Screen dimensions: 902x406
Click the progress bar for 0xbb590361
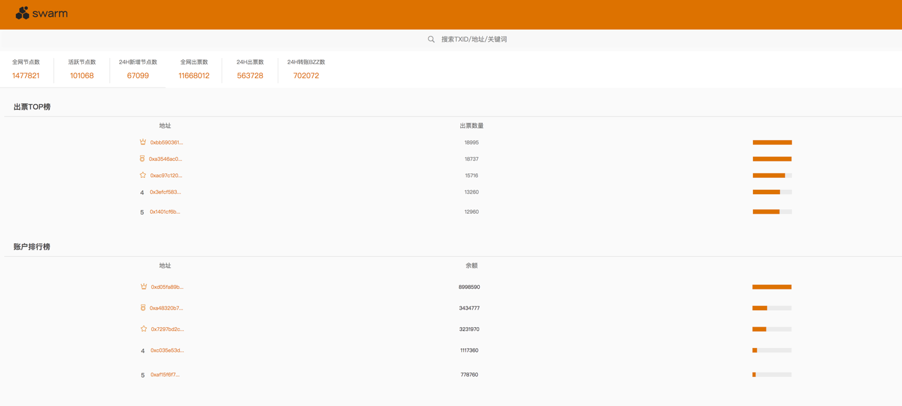772,142
